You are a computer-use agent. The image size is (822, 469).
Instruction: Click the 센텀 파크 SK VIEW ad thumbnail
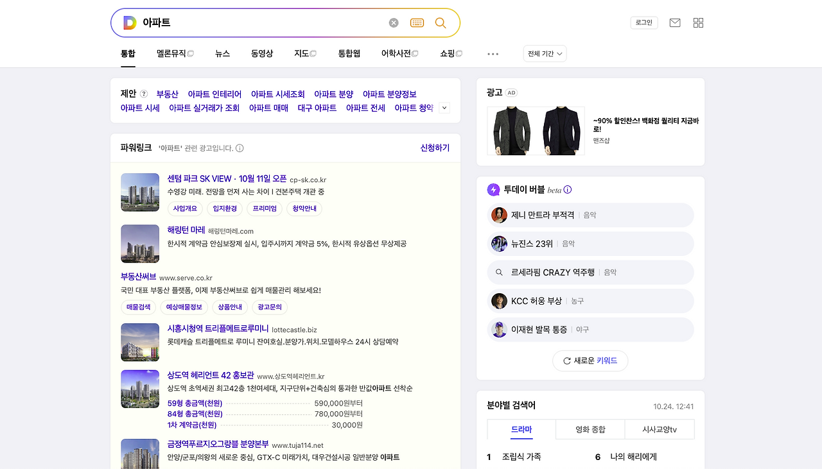click(140, 192)
